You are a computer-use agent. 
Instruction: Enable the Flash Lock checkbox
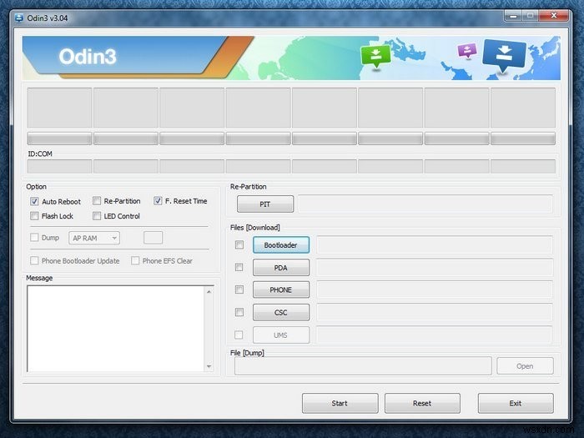pos(34,216)
